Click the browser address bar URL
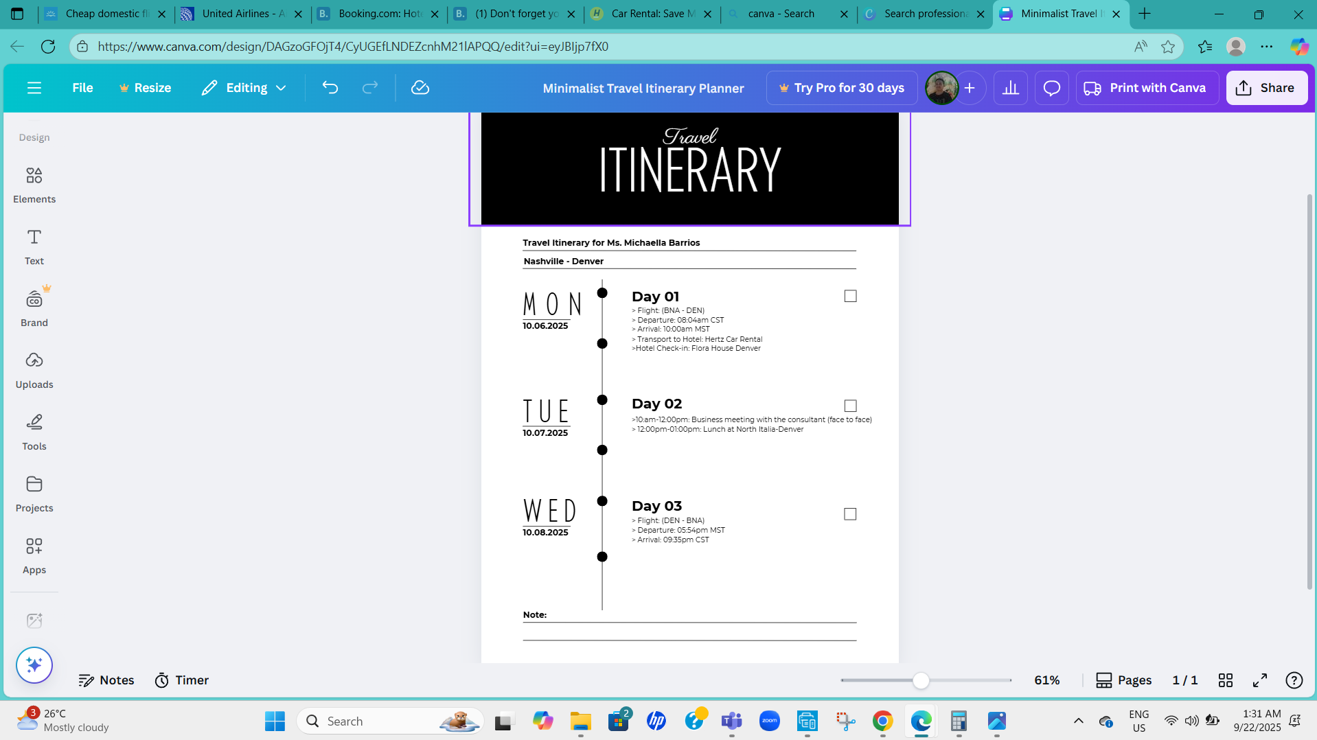1317x740 pixels. pyautogui.click(x=353, y=47)
